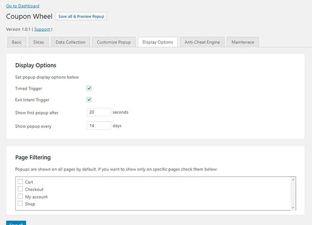Disable the Timed Trigger checkbox

(89, 88)
